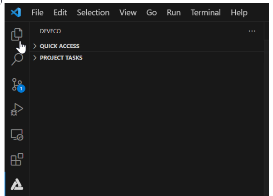Open the Remote Explorer icon
Screen dimensions: 273x196
17,135
